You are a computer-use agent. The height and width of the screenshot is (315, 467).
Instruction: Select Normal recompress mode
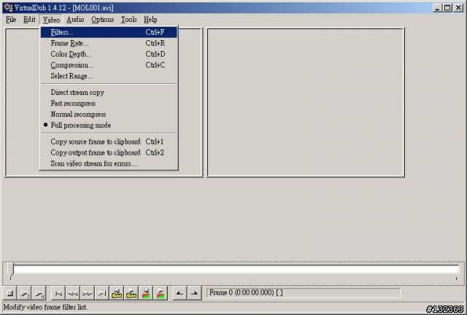(x=109, y=114)
